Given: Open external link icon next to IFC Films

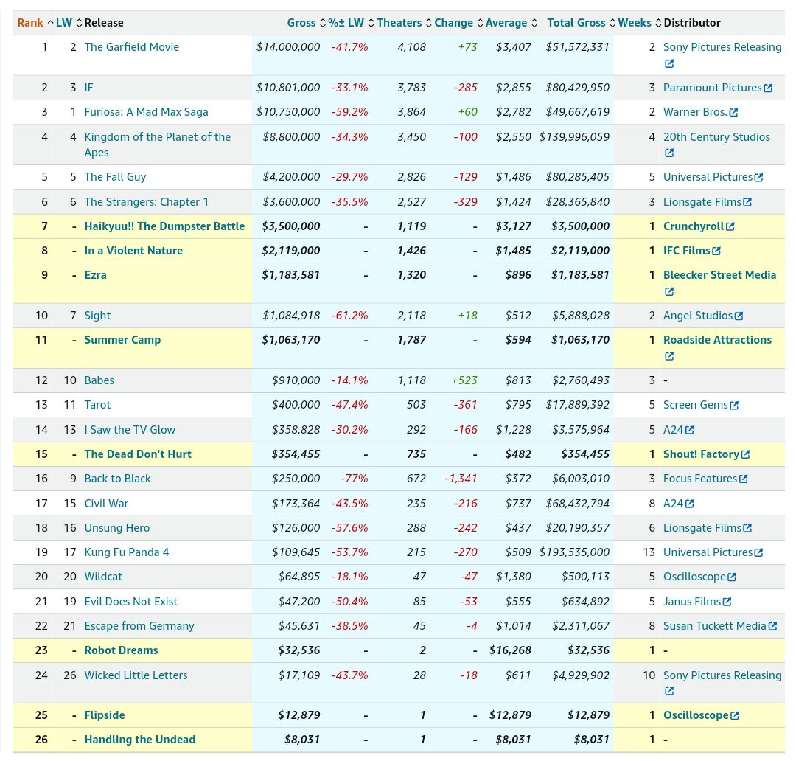Looking at the screenshot, I should (x=716, y=251).
